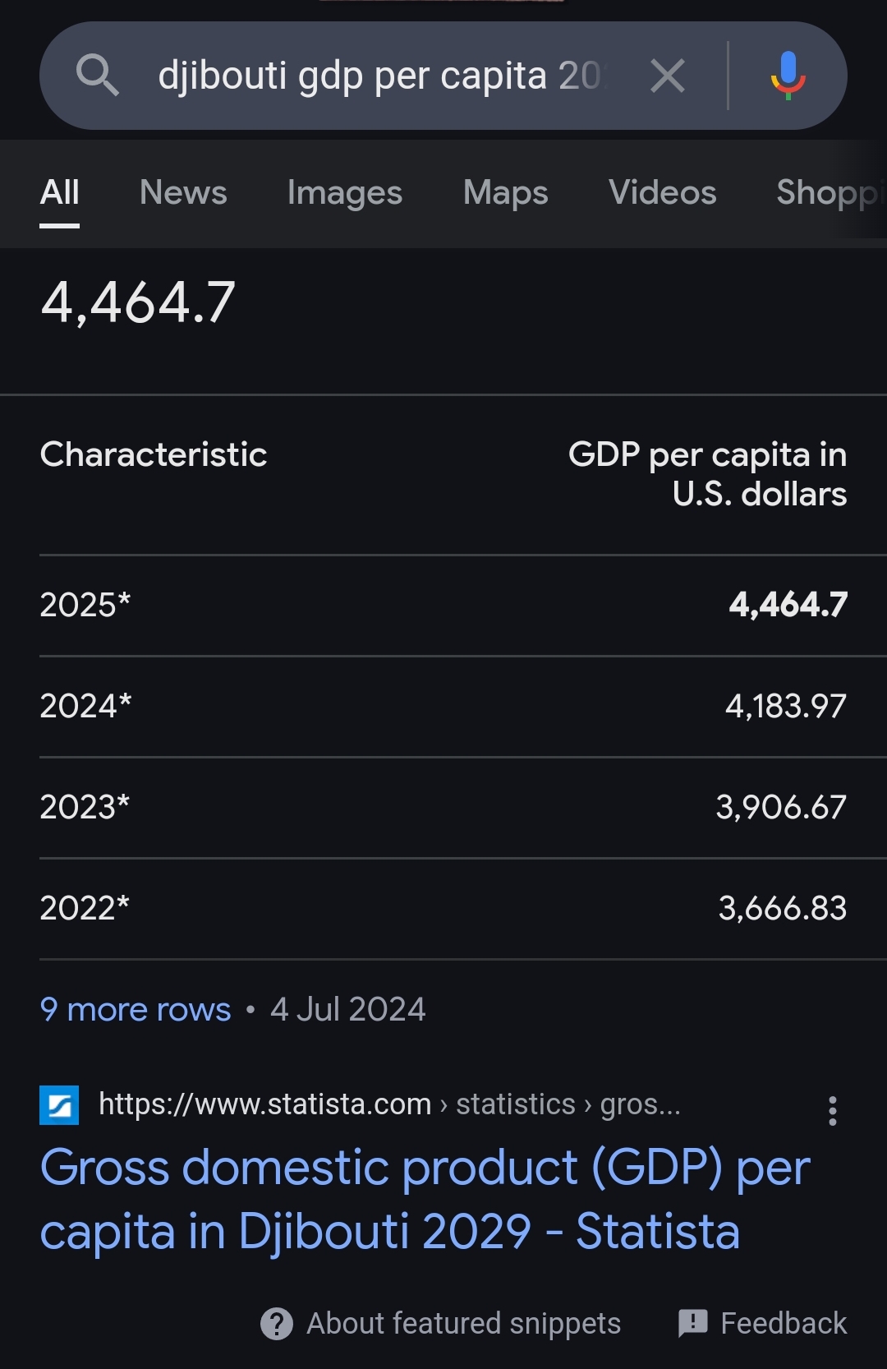The height and width of the screenshot is (1369, 887).
Task: Click the Feedback flag icon
Action: click(692, 1323)
